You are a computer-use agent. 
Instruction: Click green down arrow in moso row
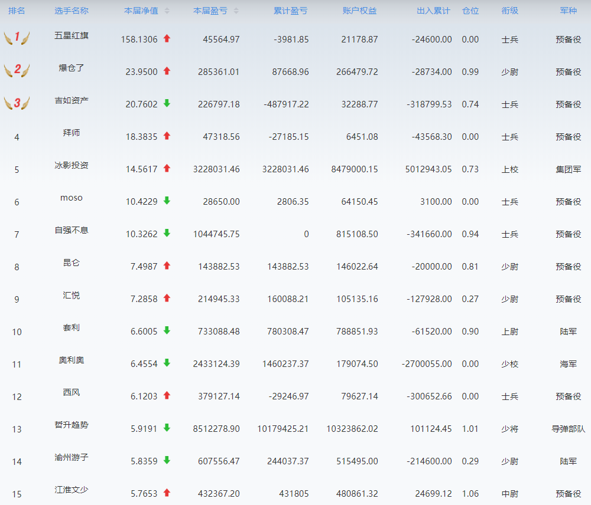coord(167,201)
